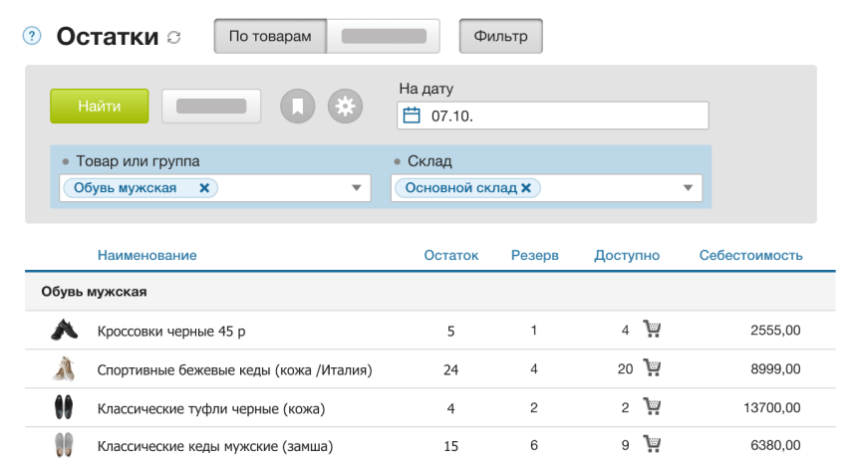
Task: Open the Кроссовки черные product thumbnail
Action: [64, 331]
